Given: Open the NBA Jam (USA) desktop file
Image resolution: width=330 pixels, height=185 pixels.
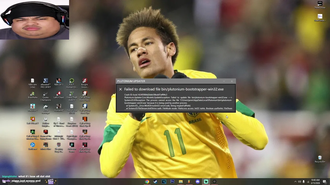Looking at the screenshot, I should pyautogui.click(x=32, y=83).
